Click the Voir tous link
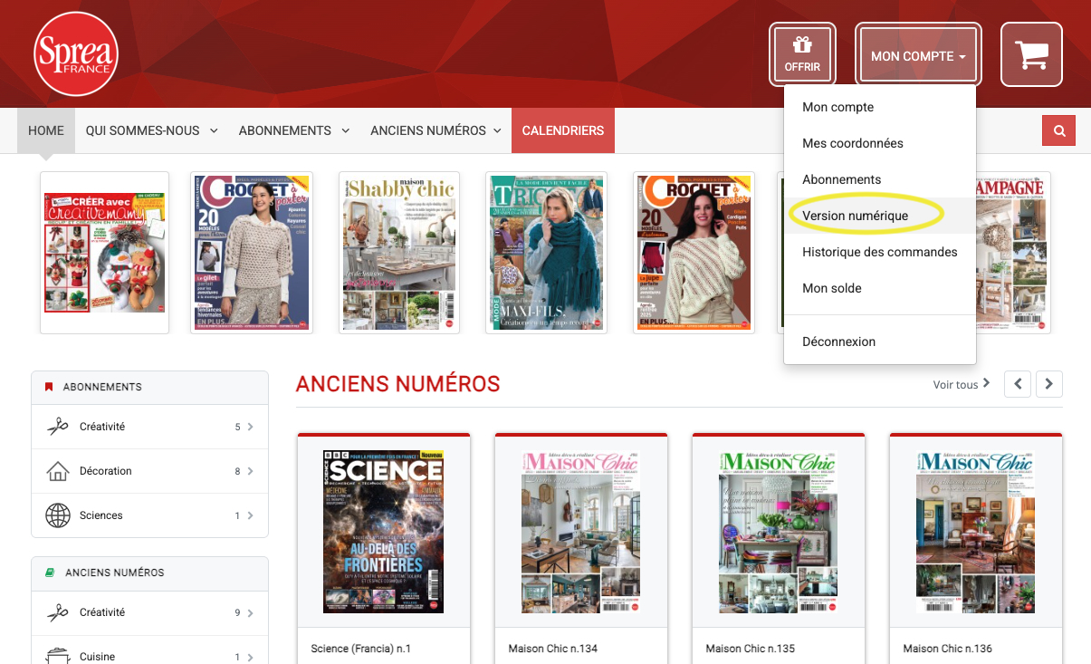Screen dimensions: 1091x664 [953, 384]
